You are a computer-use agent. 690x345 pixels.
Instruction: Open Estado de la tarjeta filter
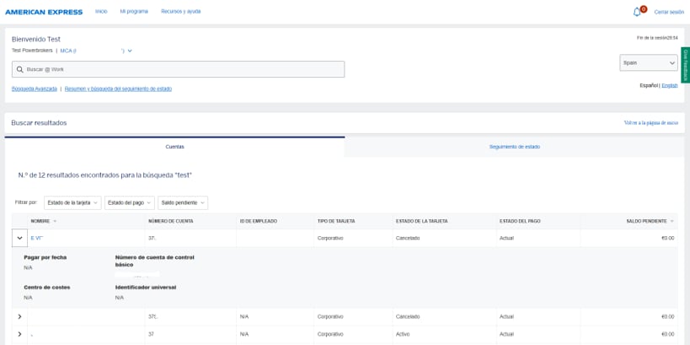pos(73,202)
